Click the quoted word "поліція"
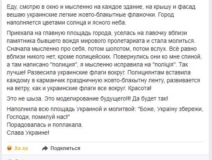The height and width of the screenshot is (160, 212). pyautogui.click(x=165, y=65)
